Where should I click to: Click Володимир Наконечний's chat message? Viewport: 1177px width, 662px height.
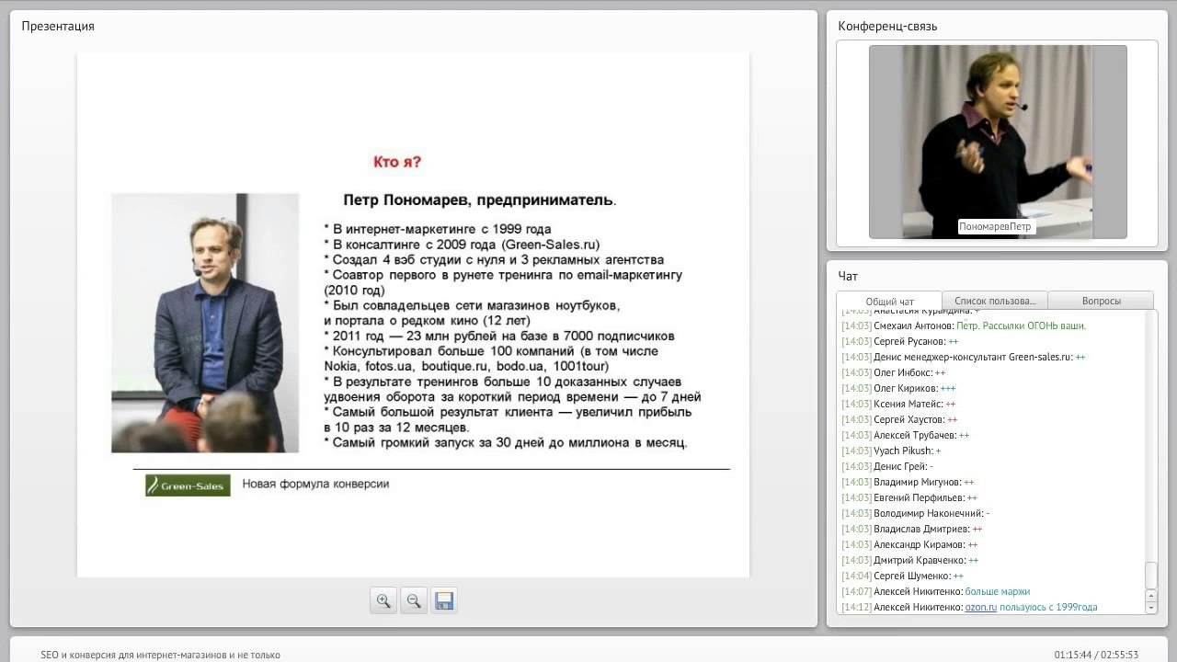point(915,513)
